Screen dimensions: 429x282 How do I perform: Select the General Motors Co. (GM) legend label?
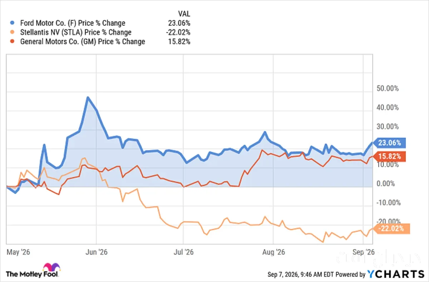pos(83,42)
